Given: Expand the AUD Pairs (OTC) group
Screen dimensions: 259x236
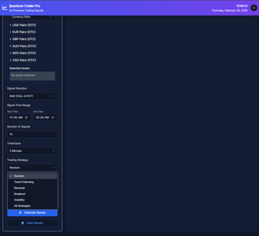Looking at the screenshot, I should (x=23, y=46).
